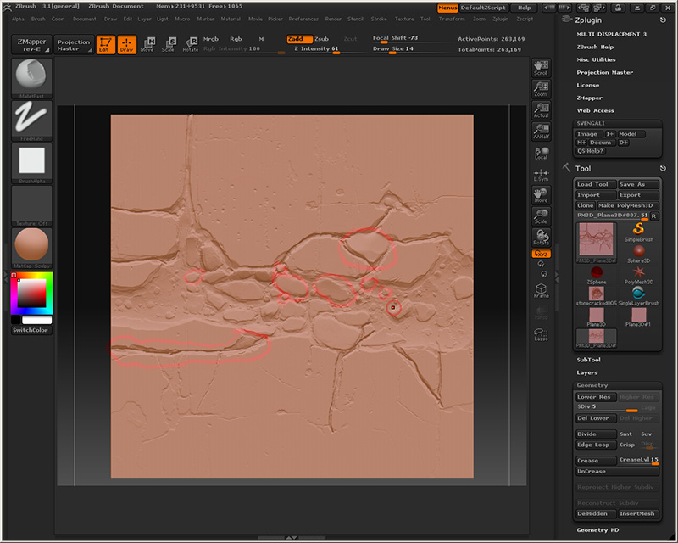Open Projection Master toolbar button
Image resolution: width=678 pixels, height=543 pixels.
pos(74,45)
